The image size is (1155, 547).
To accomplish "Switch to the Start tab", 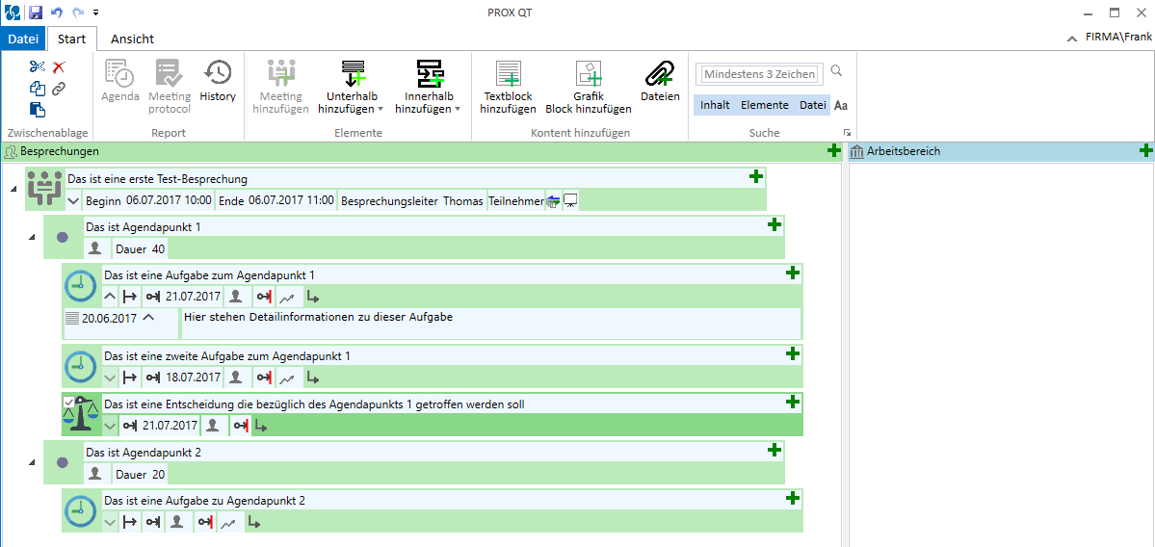I will pyautogui.click(x=71, y=39).
